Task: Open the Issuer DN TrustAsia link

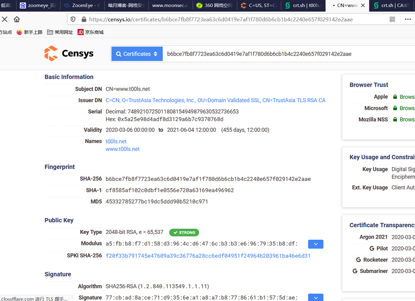Action: pyautogui.click(x=215, y=100)
